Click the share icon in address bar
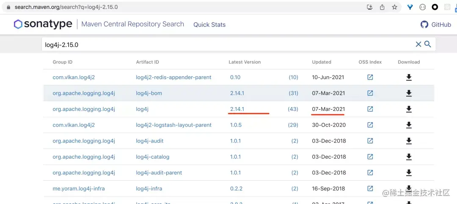457x204 pixels. tap(382, 7)
